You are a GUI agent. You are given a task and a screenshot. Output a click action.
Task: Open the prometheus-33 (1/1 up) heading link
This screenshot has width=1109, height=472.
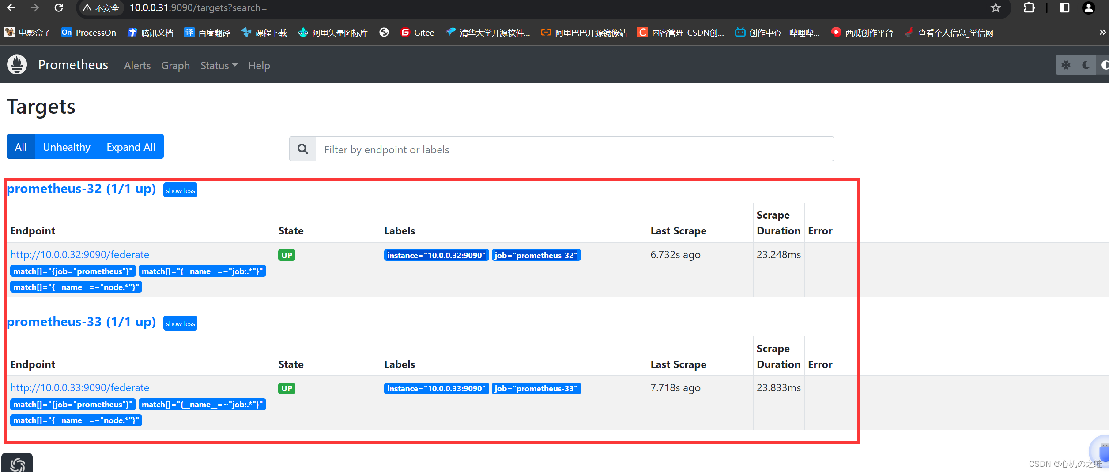tap(81, 322)
